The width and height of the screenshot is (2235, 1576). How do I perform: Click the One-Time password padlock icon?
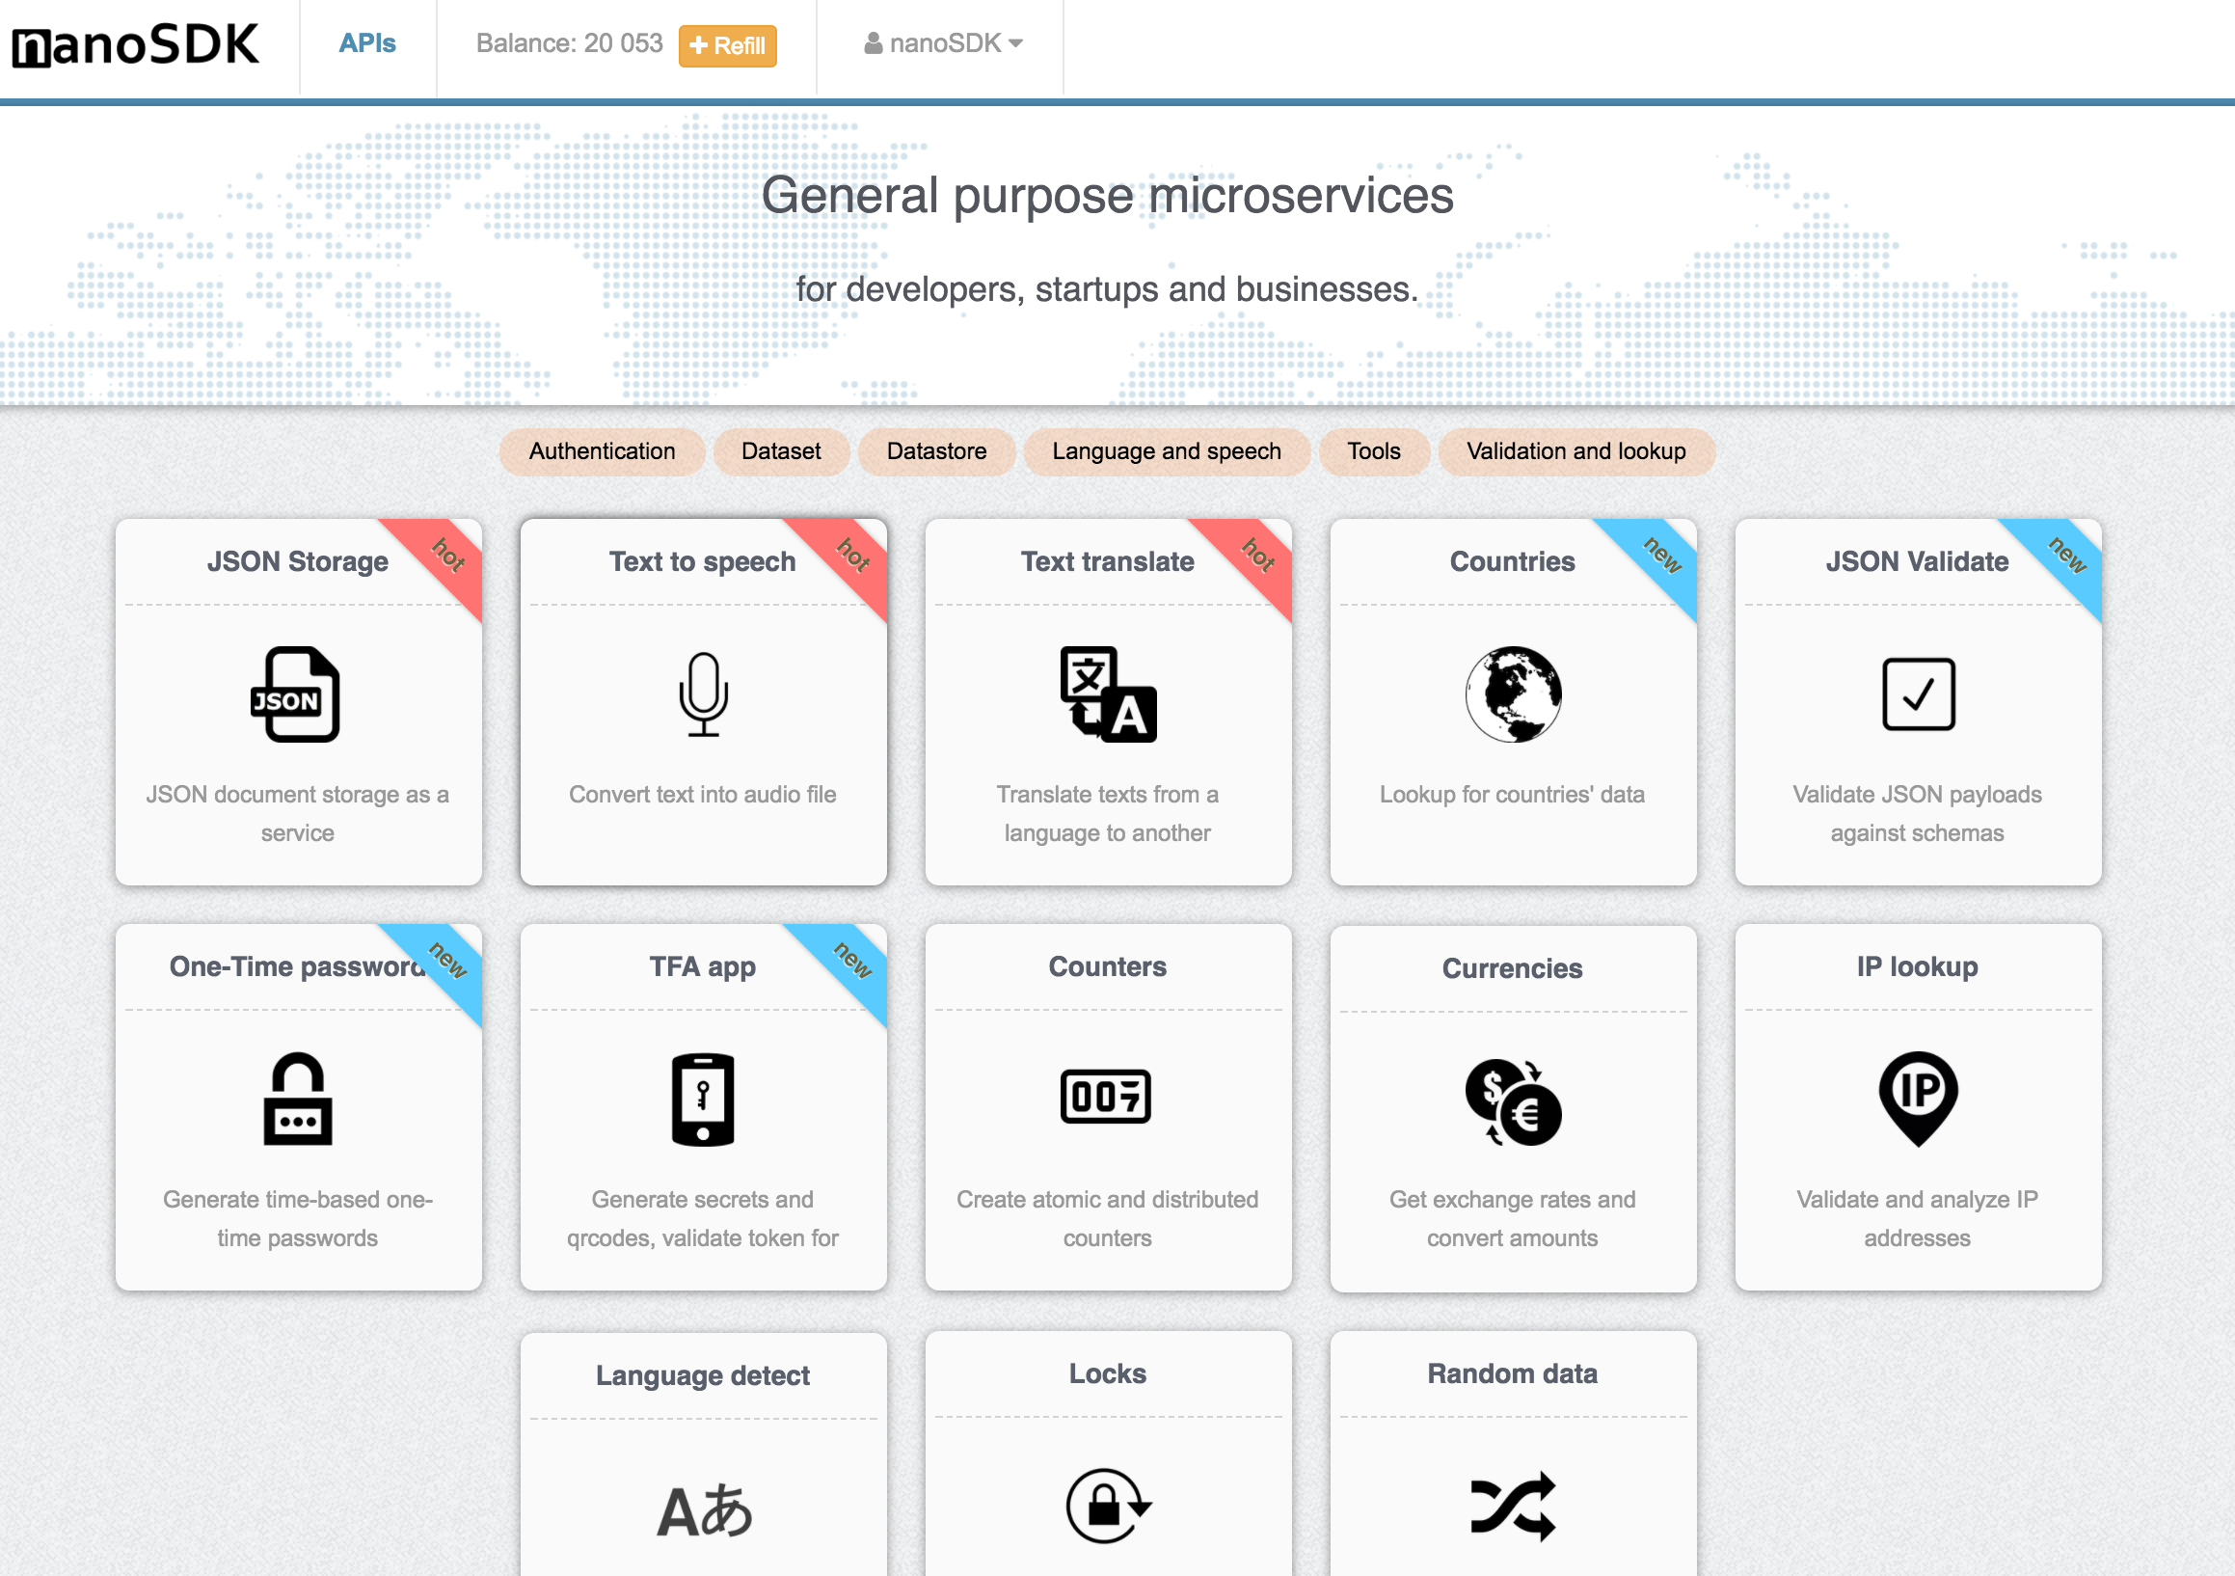pos(297,1099)
